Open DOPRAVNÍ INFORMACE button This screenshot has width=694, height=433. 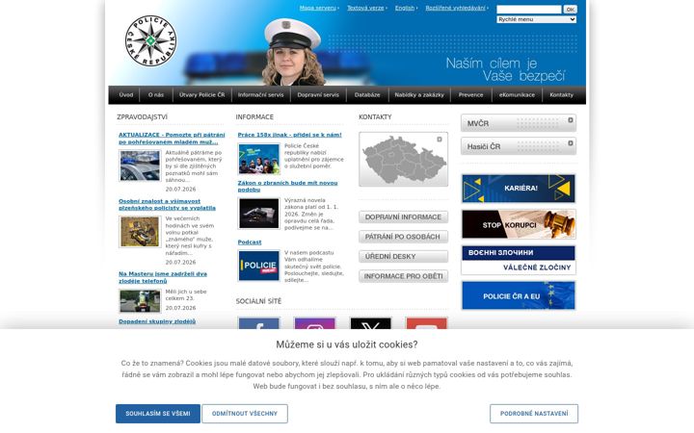click(403, 216)
